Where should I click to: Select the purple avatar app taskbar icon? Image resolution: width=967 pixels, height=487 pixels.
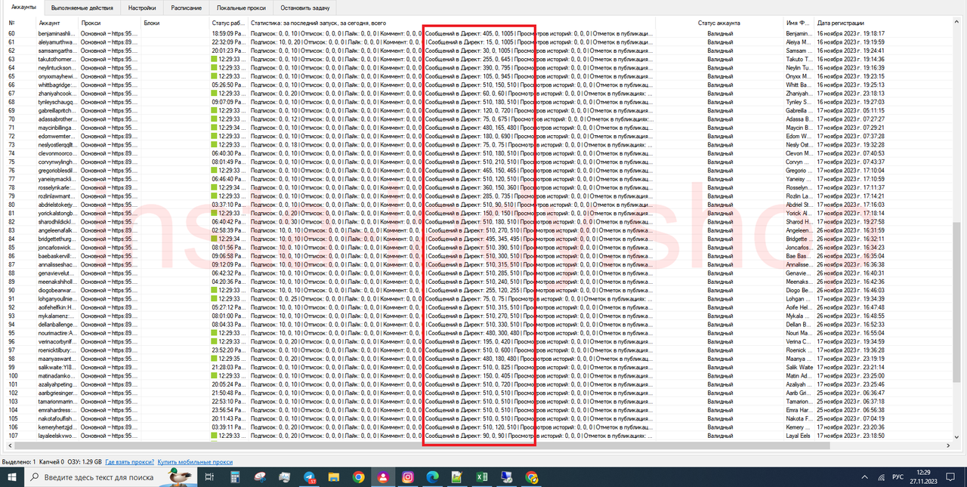pyautogui.click(x=383, y=477)
